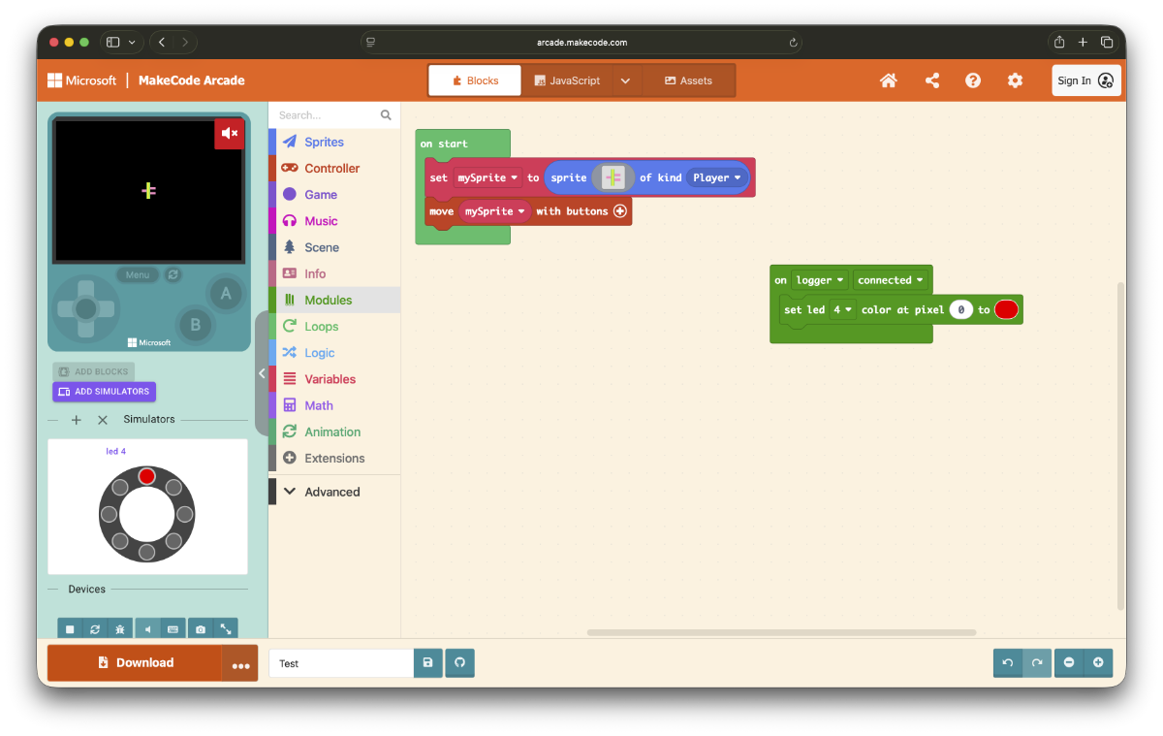Open the Player kind dropdown
This screenshot has height=736, width=1163.
coord(717,177)
